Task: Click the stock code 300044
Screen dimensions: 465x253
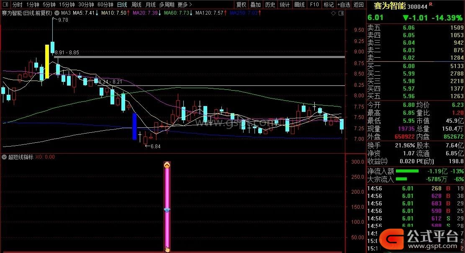Action: click(x=418, y=7)
